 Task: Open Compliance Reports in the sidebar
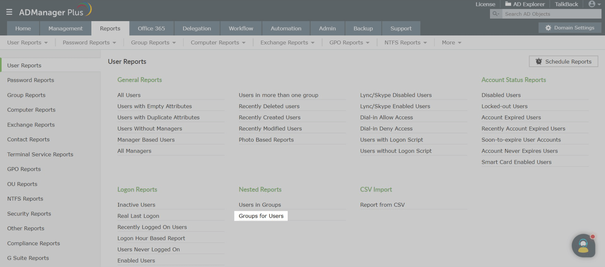point(33,243)
